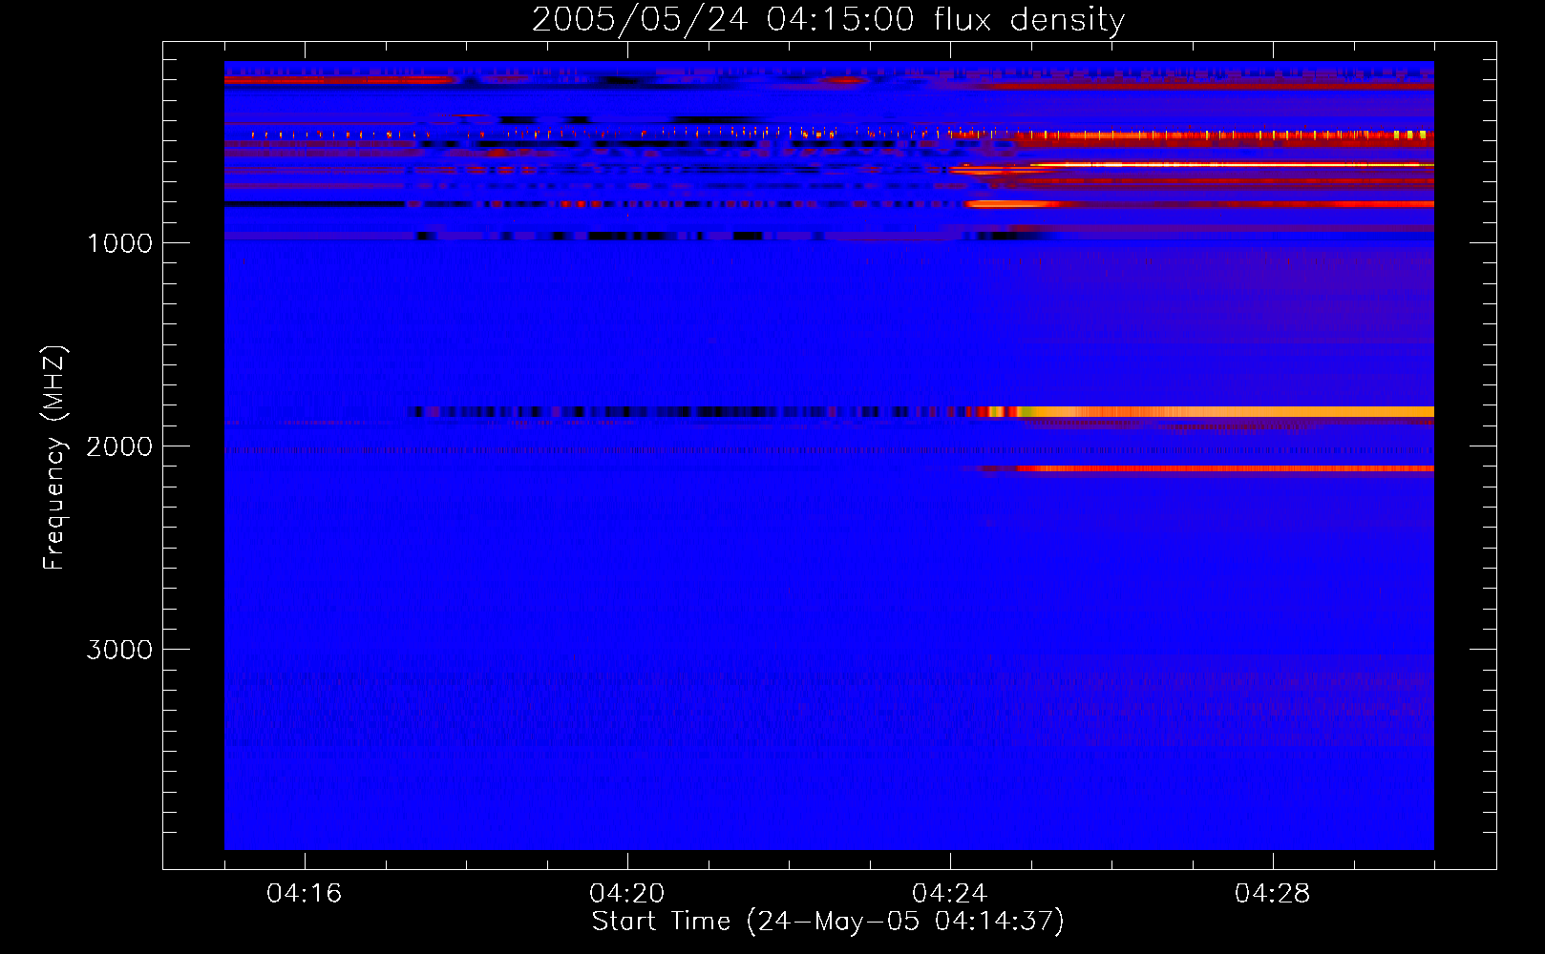Click the red emission band just below 2000 MHz
This screenshot has width=1545, height=954.
click(1227, 468)
